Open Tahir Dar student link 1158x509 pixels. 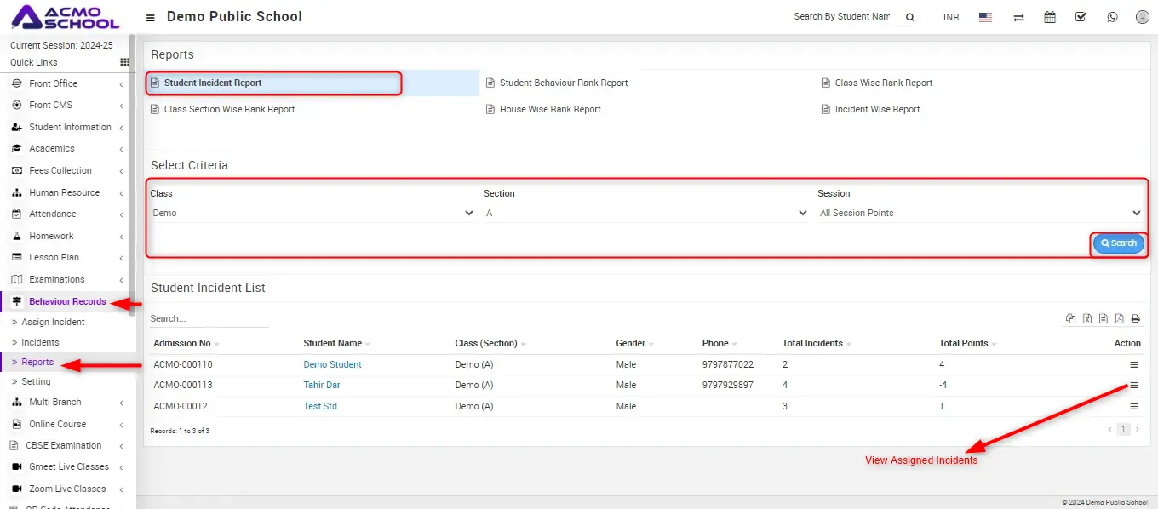(x=322, y=385)
